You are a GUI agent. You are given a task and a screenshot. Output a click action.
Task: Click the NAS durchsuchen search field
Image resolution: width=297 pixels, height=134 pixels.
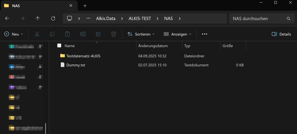(x=258, y=18)
